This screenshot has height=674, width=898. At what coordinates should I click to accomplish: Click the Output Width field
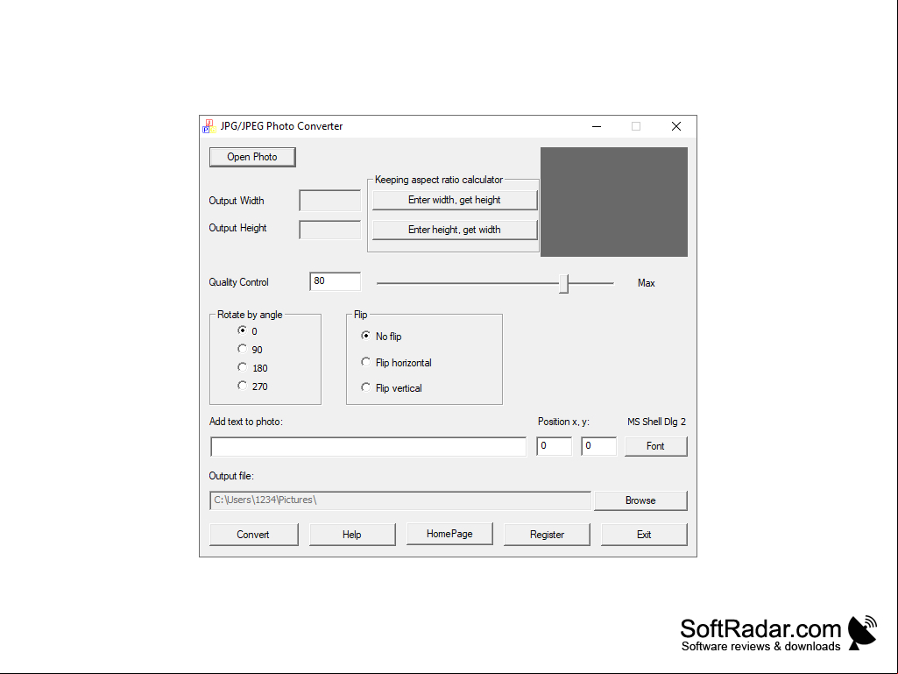(330, 201)
